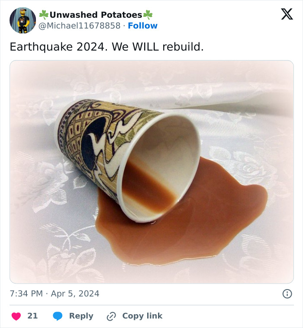Open the tweet info circle icon
The height and width of the screenshot is (328, 303).
(287, 294)
